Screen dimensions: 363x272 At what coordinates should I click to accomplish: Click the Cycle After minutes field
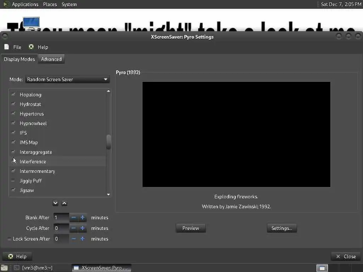(x=61, y=228)
